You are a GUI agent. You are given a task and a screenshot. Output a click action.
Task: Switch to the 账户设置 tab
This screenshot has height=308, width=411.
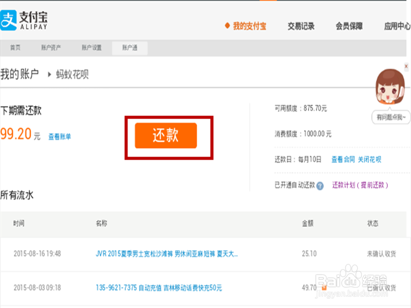pyautogui.click(x=91, y=48)
